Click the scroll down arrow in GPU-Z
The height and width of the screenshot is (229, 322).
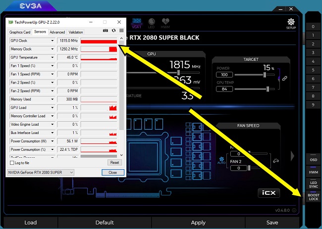tap(121, 155)
